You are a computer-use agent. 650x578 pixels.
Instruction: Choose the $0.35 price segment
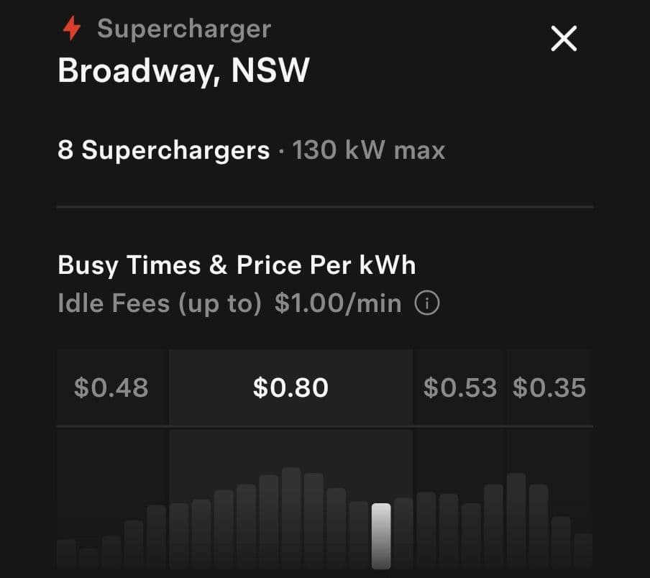[549, 388]
